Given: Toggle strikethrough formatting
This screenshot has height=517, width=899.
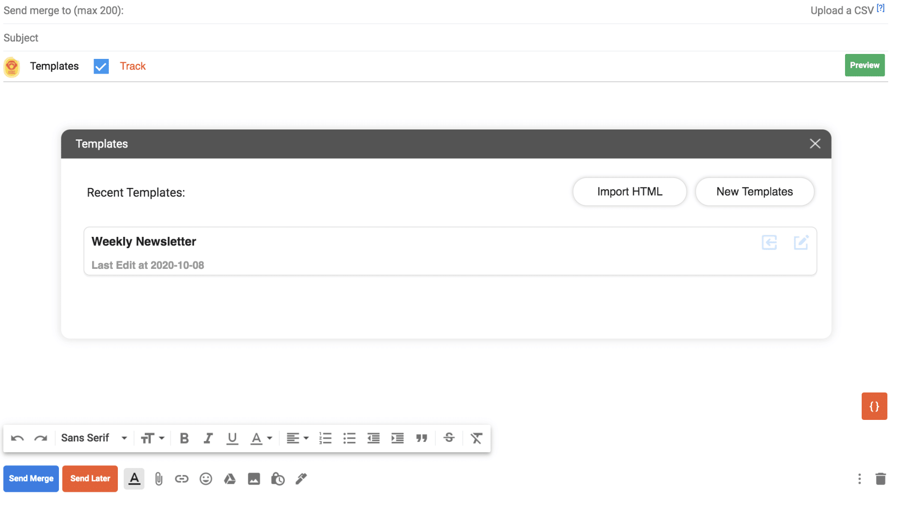Looking at the screenshot, I should tap(449, 438).
